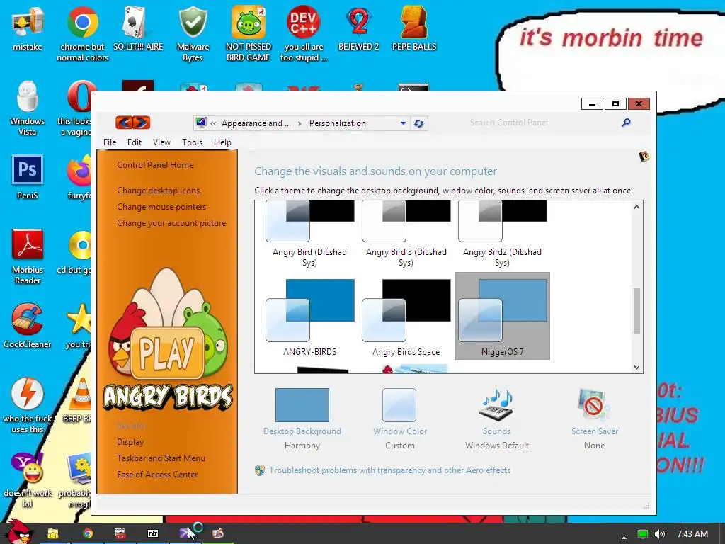Open help via the top-right help icon
The width and height of the screenshot is (725, 544).
coord(644,157)
